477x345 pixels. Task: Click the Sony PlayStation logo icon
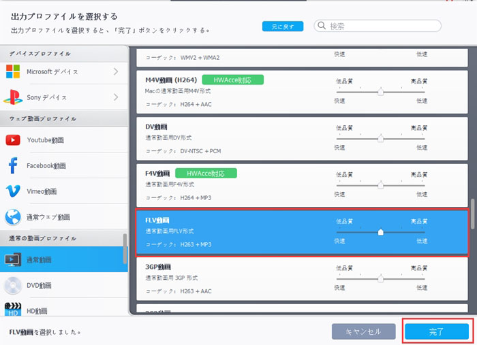pos(13,97)
